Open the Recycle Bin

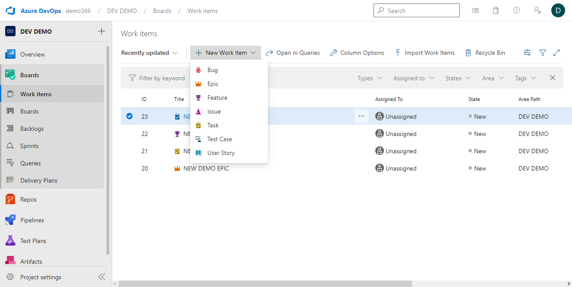tap(485, 53)
